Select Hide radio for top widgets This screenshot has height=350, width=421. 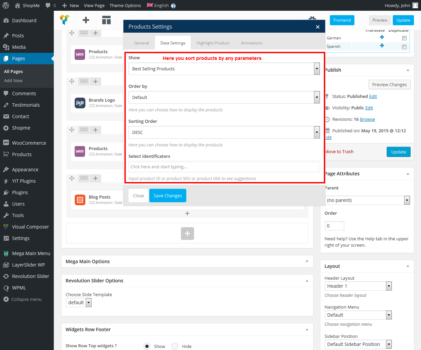coord(175,346)
